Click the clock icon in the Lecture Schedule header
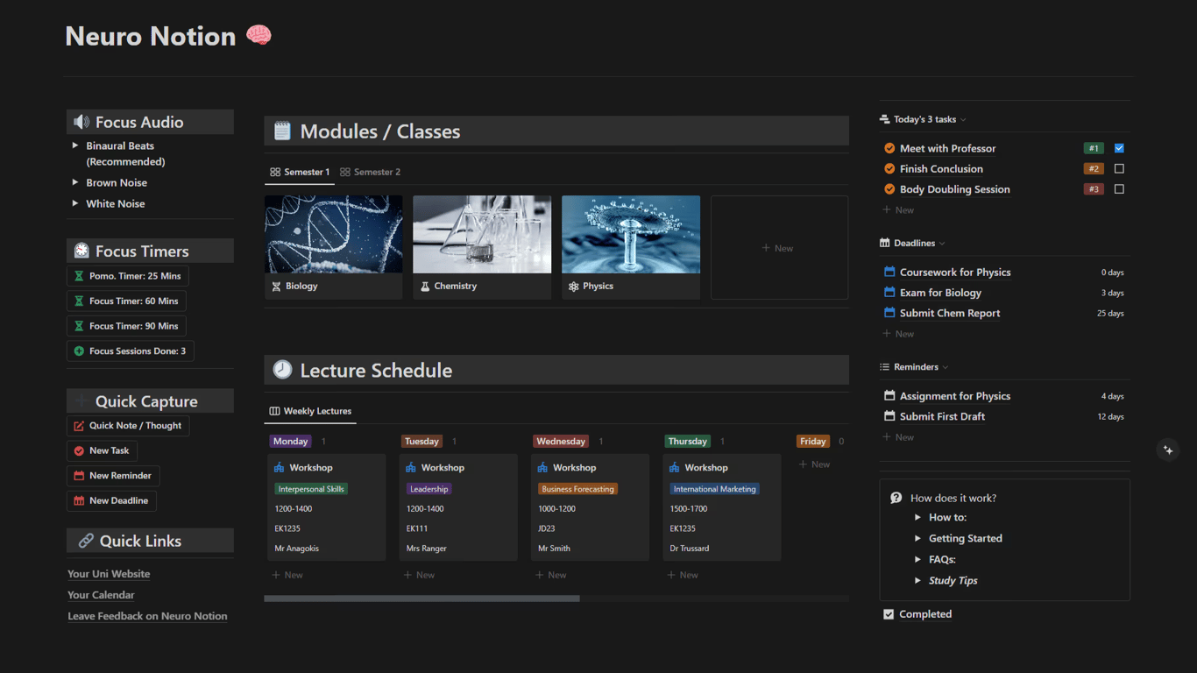Image resolution: width=1197 pixels, height=673 pixels. [282, 369]
